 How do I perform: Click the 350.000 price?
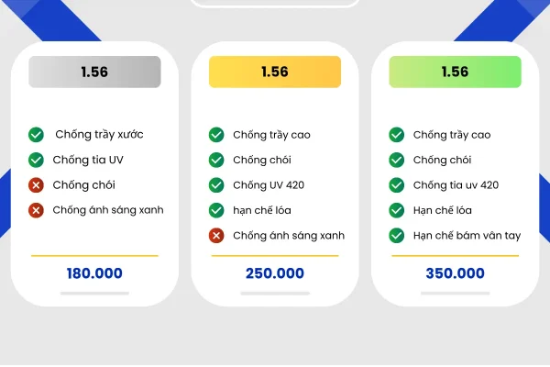[x=456, y=273]
